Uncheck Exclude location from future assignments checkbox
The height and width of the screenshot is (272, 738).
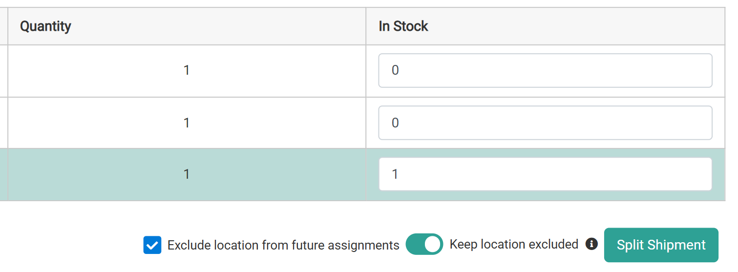[152, 245]
